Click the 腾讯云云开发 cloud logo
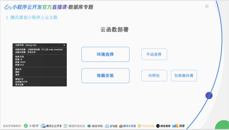The image size is (229, 130). click(43, 126)
